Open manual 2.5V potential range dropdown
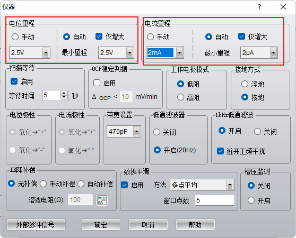Screen dimensions: 296x238 coord(46,53)
